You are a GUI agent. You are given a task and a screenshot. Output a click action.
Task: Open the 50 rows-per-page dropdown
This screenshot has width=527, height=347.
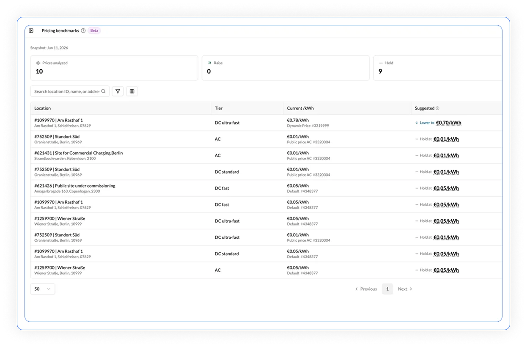(43, 289)
